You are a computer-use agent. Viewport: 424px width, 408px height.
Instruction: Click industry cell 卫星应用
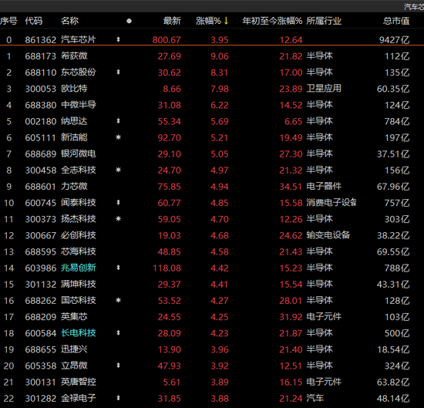[324, 89]
